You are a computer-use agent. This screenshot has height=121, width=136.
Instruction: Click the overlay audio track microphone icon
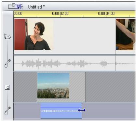click(7, 111)
